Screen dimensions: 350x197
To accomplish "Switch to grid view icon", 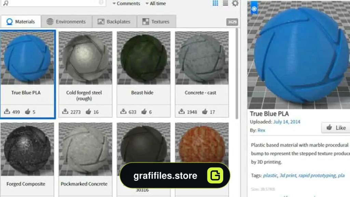I will [x=215, y=3].
